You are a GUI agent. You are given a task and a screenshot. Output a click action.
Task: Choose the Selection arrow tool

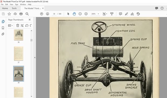(x=68, y=14)
